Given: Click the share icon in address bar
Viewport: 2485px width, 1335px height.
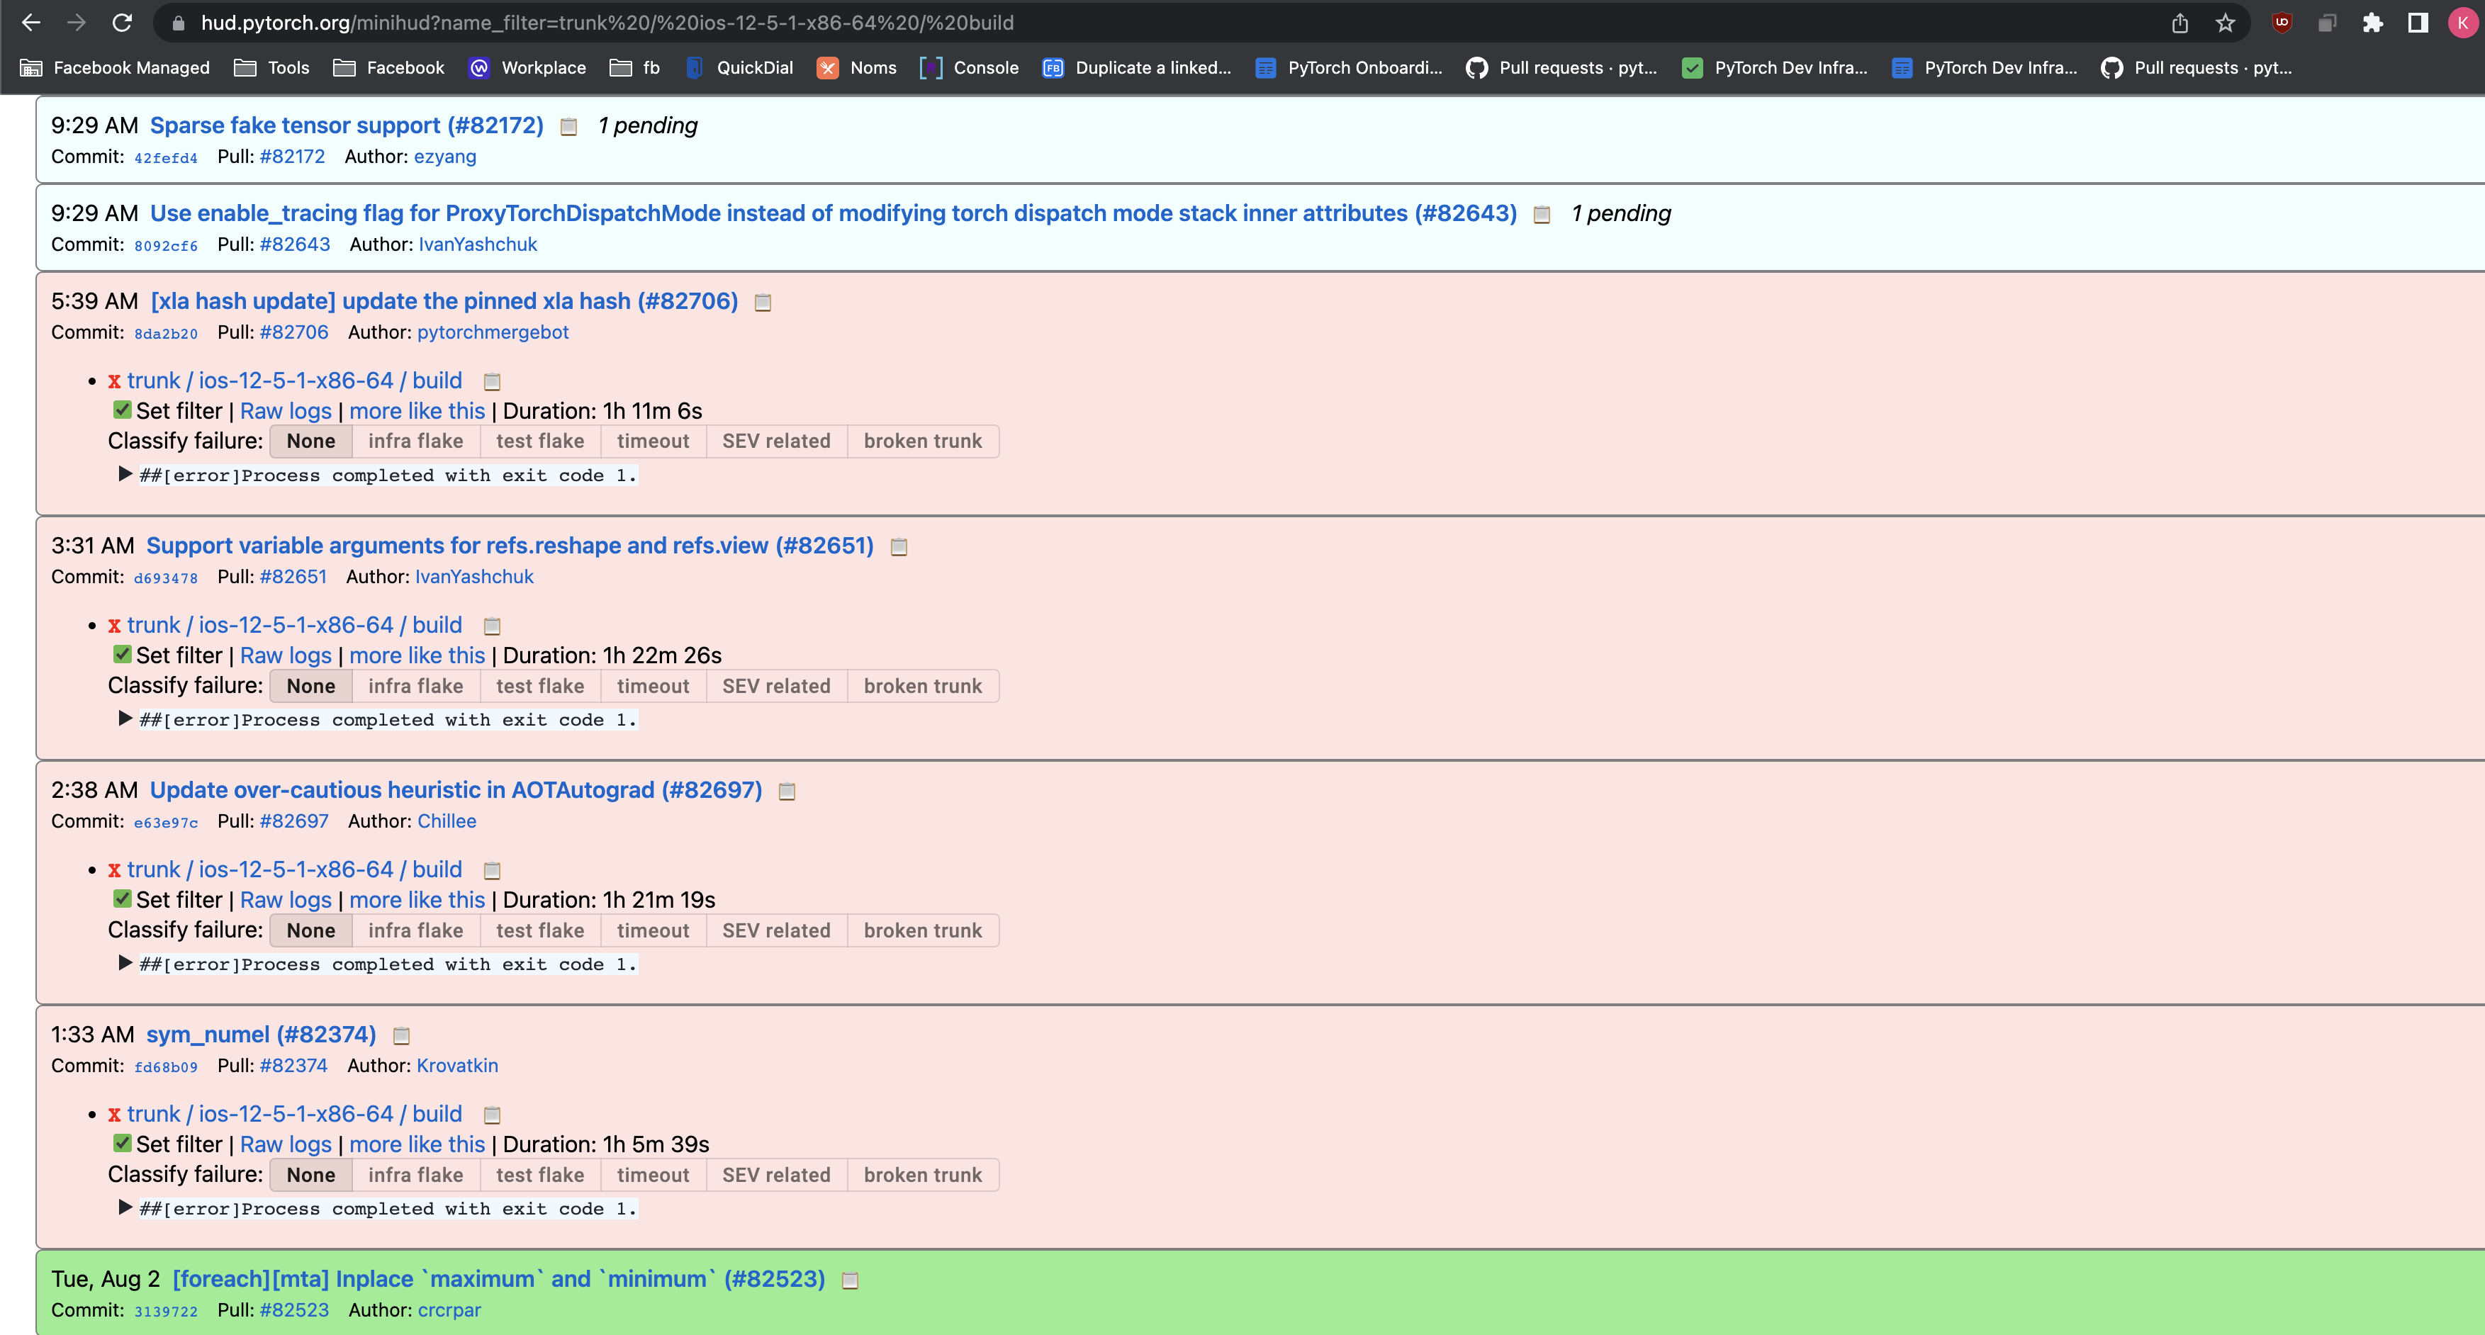Looking at the screenshot, I should pyautogui.click(x=2180, y=22).
